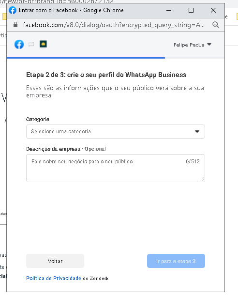Click the Voltar button
This screenshot has height=297, width=238.
click(x=55, y=261)
